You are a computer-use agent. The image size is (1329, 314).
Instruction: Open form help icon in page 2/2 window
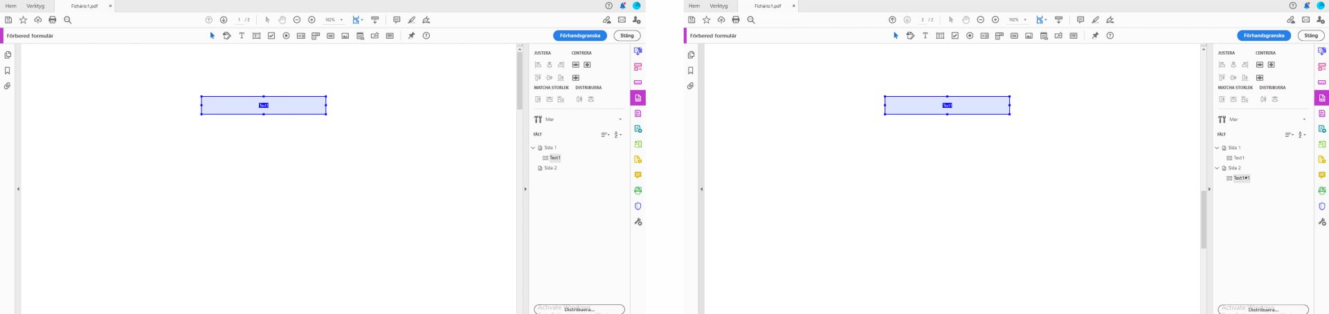pos(1110,36)
